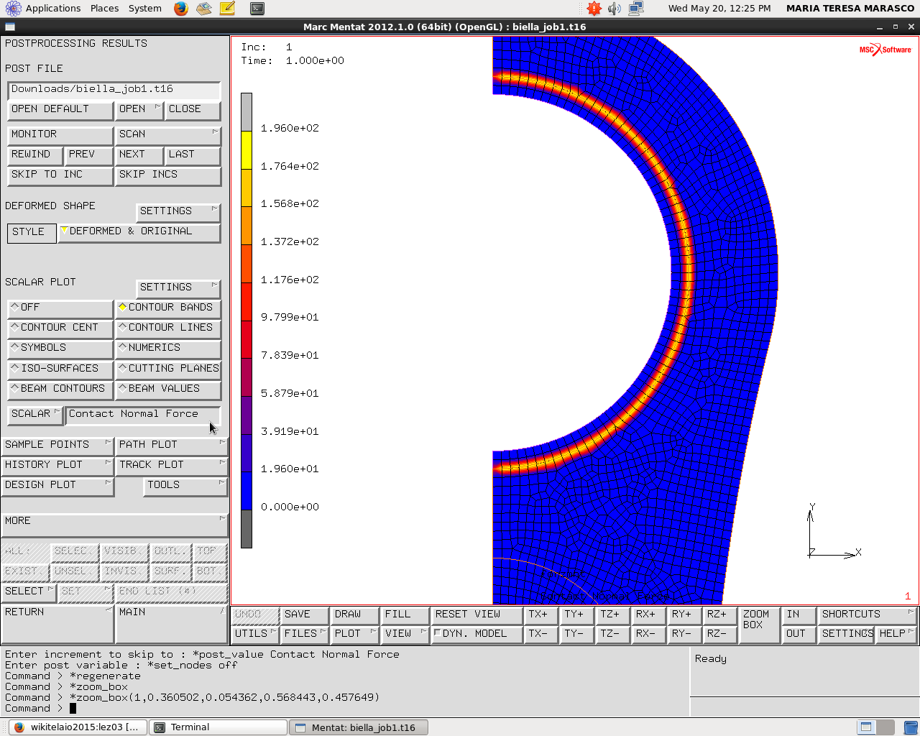The height and width of the screenshot is (736, 920).
Task: Click the MAIN menu button
Action: (172, 624)
